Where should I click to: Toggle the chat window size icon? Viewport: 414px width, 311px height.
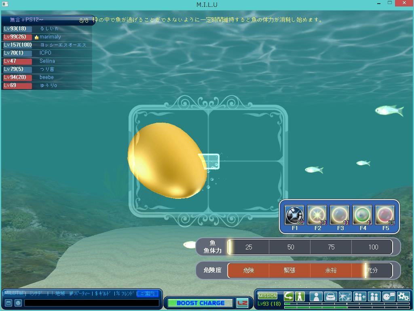[8, 303]
